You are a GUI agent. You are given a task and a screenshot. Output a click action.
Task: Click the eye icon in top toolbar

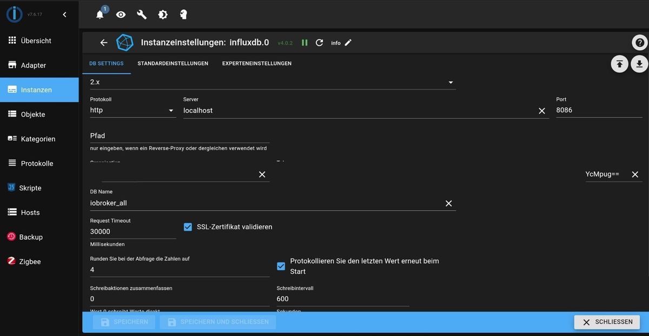pos(121,15)
